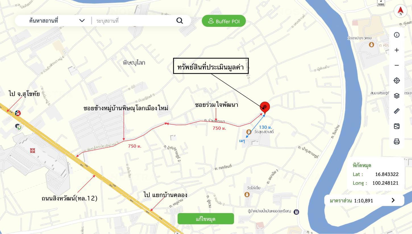Click the วัดตาปะขาวหาย temple marker
The width and height of the screenshot is (412, 234).
pyautogui.click(x=371, y=45)
